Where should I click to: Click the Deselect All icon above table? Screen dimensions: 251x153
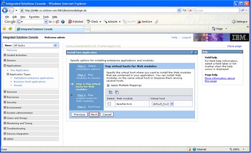(x=117, y=92)
